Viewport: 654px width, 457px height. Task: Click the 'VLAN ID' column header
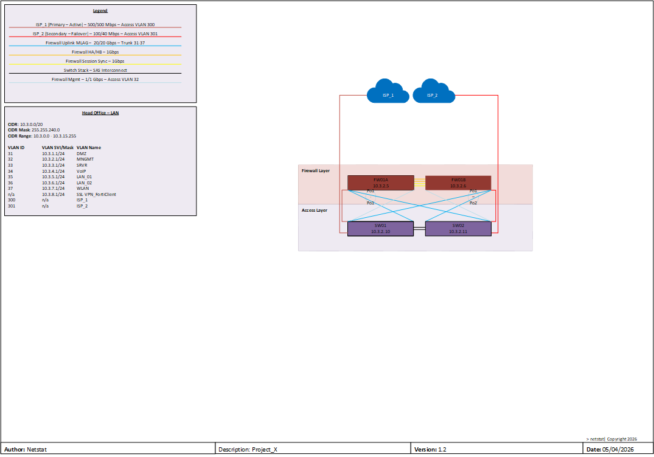click(x=16, y=148)
